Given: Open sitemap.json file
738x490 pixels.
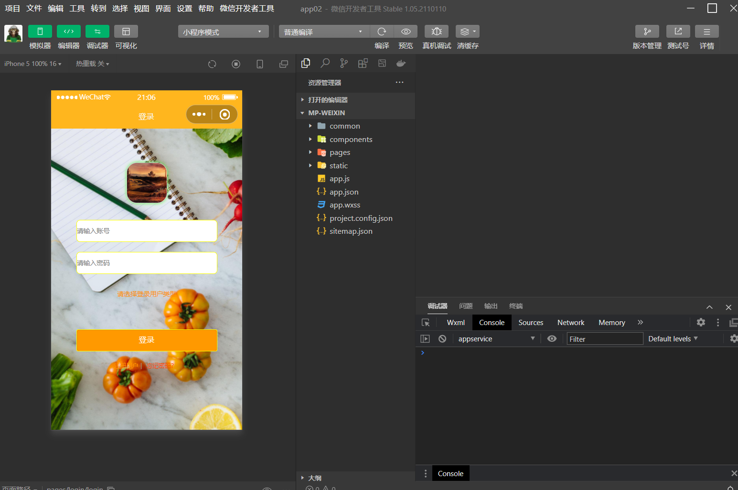Looking at the screenshot, I should (355, 231).
